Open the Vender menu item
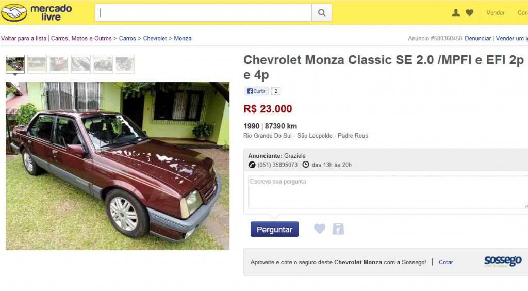 [x=496, y=13]
